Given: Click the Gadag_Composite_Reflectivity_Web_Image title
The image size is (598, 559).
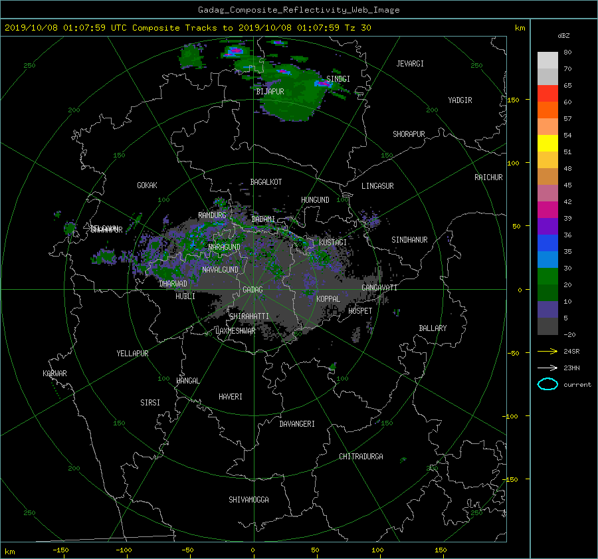Looking at the screenshot, I should pyautogui.click(x=298, y=10).
